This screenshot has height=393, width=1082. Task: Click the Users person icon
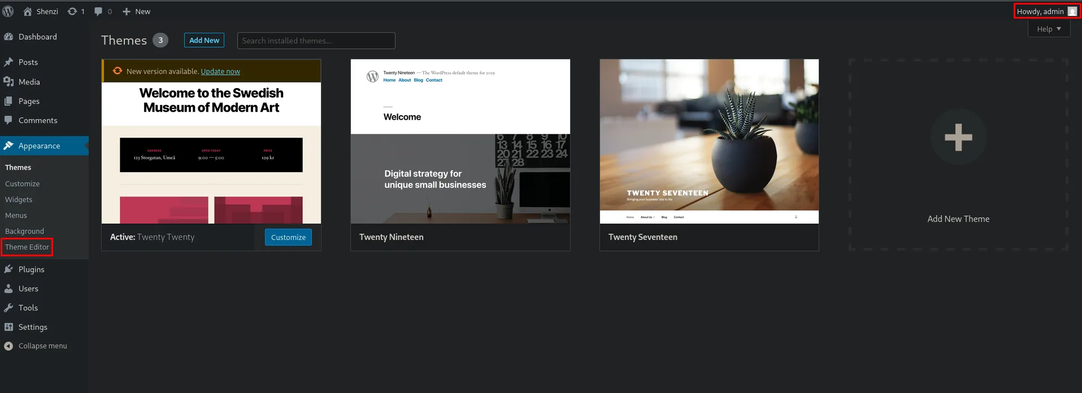8,289
